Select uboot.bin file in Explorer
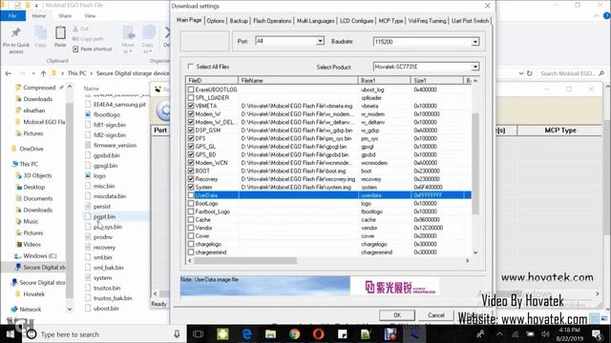Screen dimensions: 611x343 tap(106, 309)
